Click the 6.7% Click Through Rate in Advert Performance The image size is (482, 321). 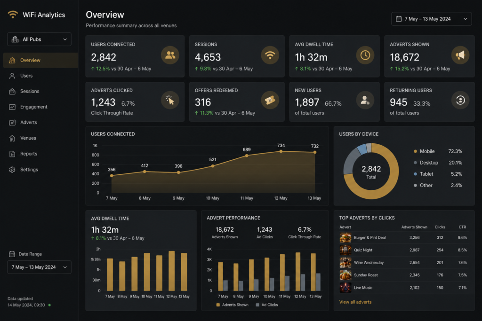[305, 229]
